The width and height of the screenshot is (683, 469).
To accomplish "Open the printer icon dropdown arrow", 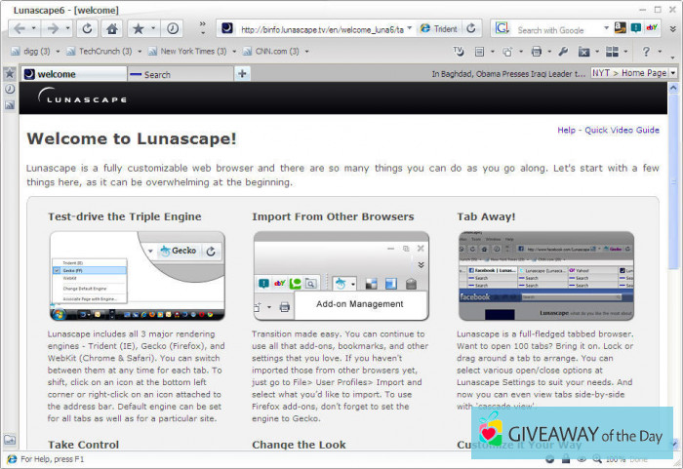I will tap(548, 52).
